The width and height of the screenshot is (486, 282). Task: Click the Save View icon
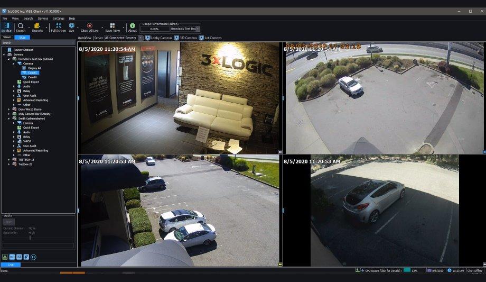[x=113, y=28]
